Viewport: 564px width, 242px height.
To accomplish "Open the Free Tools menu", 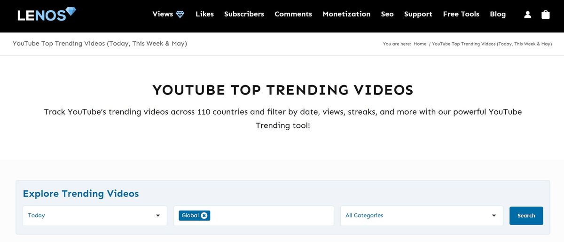I will click(461, 14).
